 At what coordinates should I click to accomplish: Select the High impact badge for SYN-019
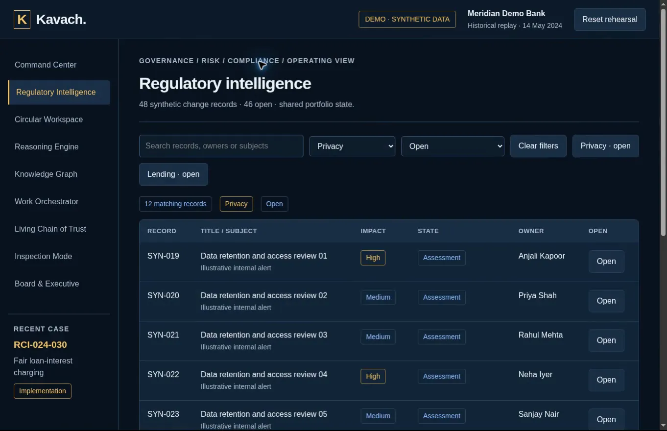click(373, 258)
